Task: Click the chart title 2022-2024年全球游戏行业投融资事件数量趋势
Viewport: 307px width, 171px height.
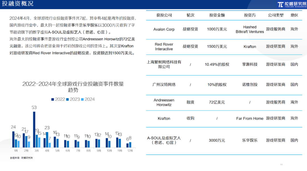Action: pyautogui.click(x=73, y=87)
